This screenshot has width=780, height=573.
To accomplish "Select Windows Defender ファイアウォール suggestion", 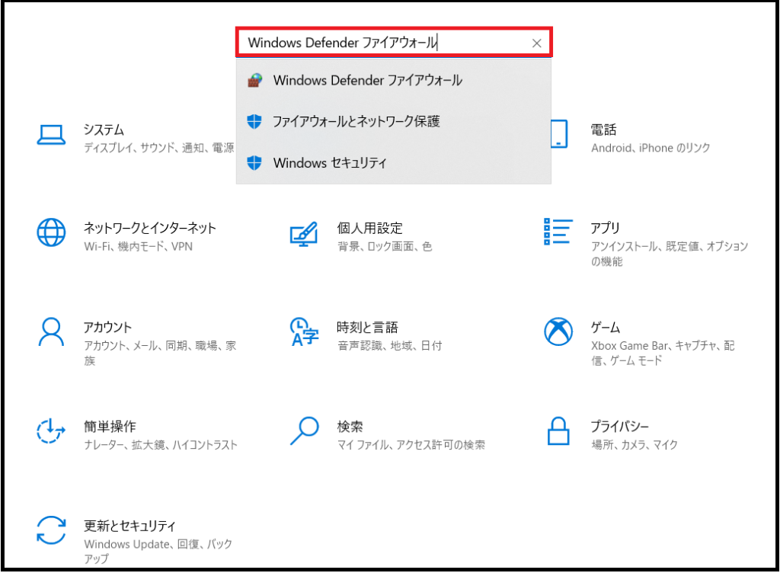I will pyautogui.click(x=394, y=80).
